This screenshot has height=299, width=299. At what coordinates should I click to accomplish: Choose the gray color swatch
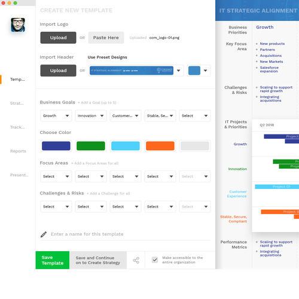[x=195, y=146]
